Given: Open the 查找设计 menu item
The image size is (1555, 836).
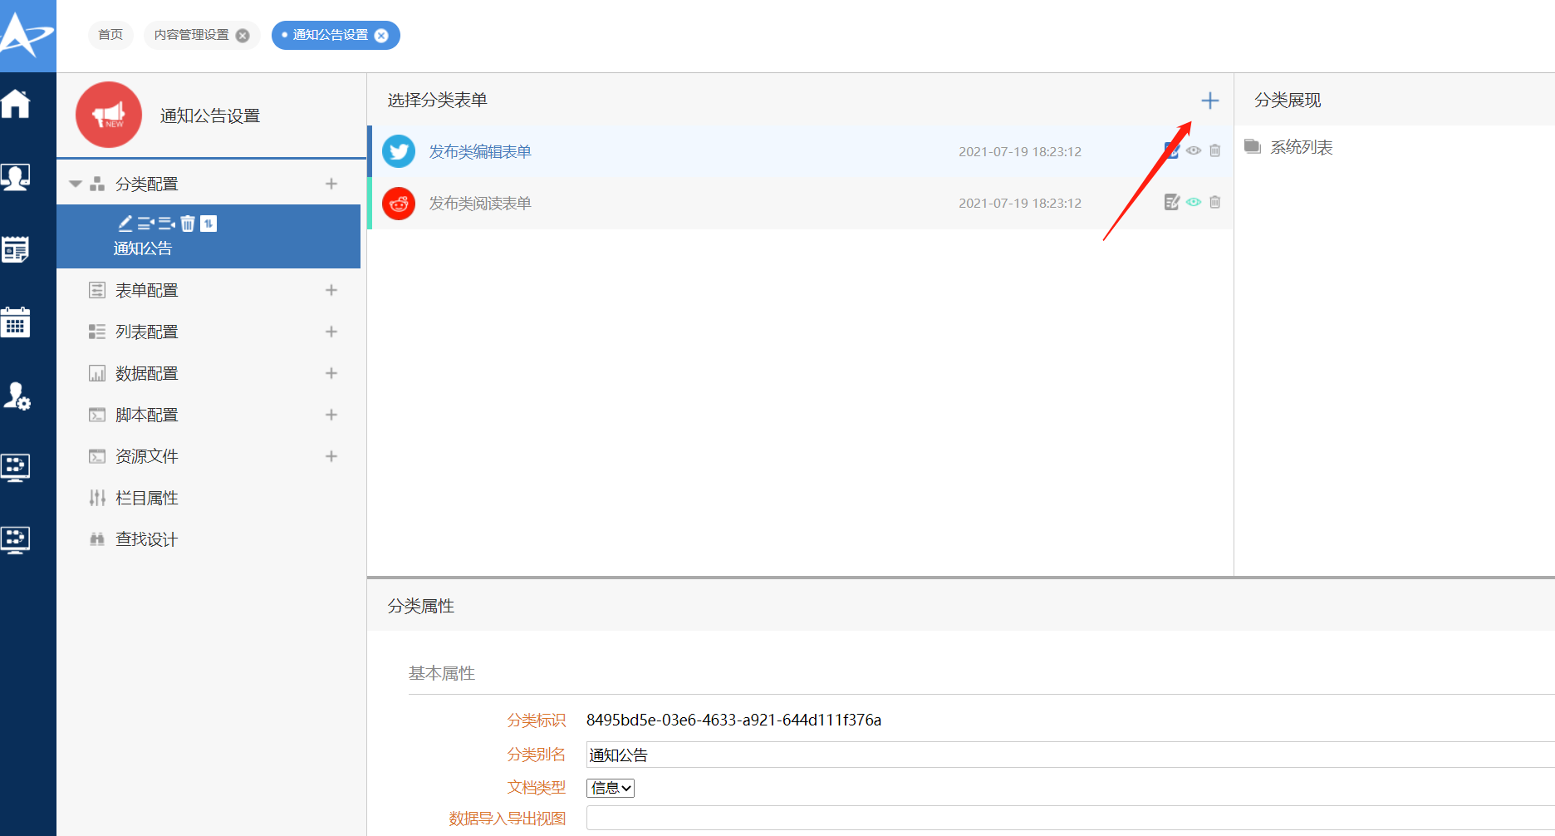Looking at the screenshot, I should pyautogui.click(x=147, y=539).
